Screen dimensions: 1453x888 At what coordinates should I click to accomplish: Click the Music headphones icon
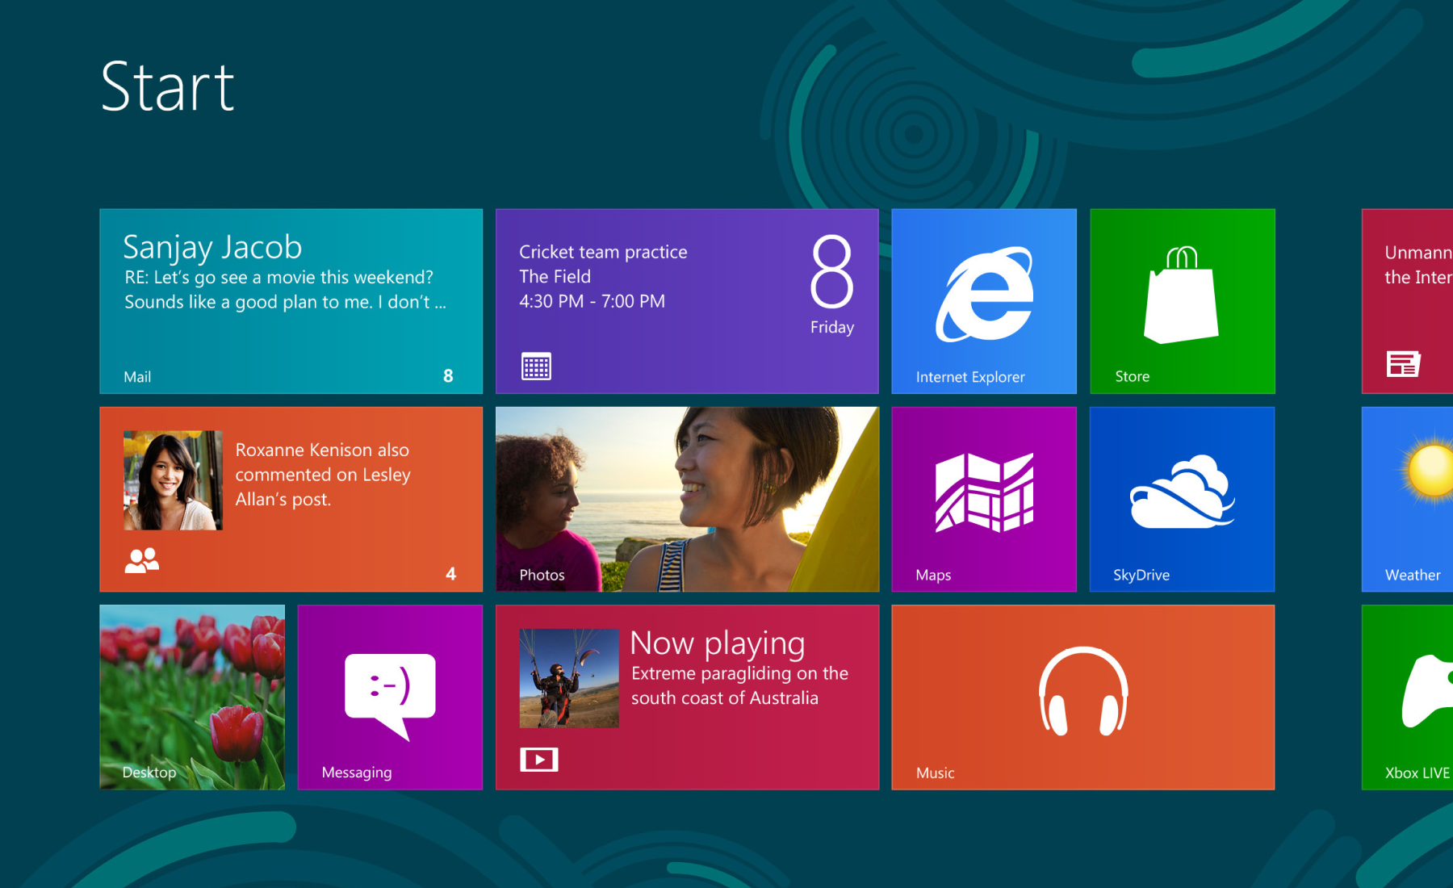[x=1083, y=691]
